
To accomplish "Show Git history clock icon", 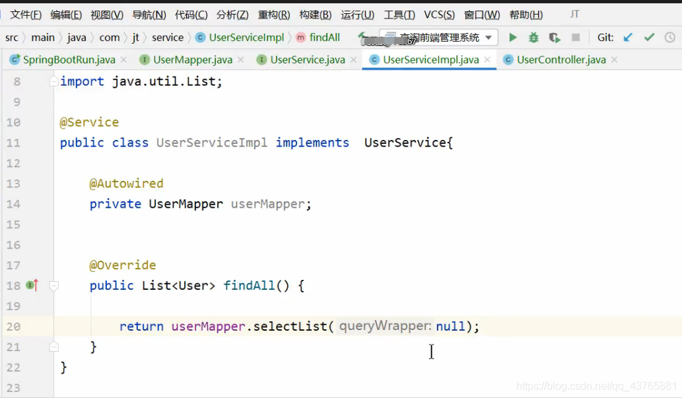I will coord(670,38).
